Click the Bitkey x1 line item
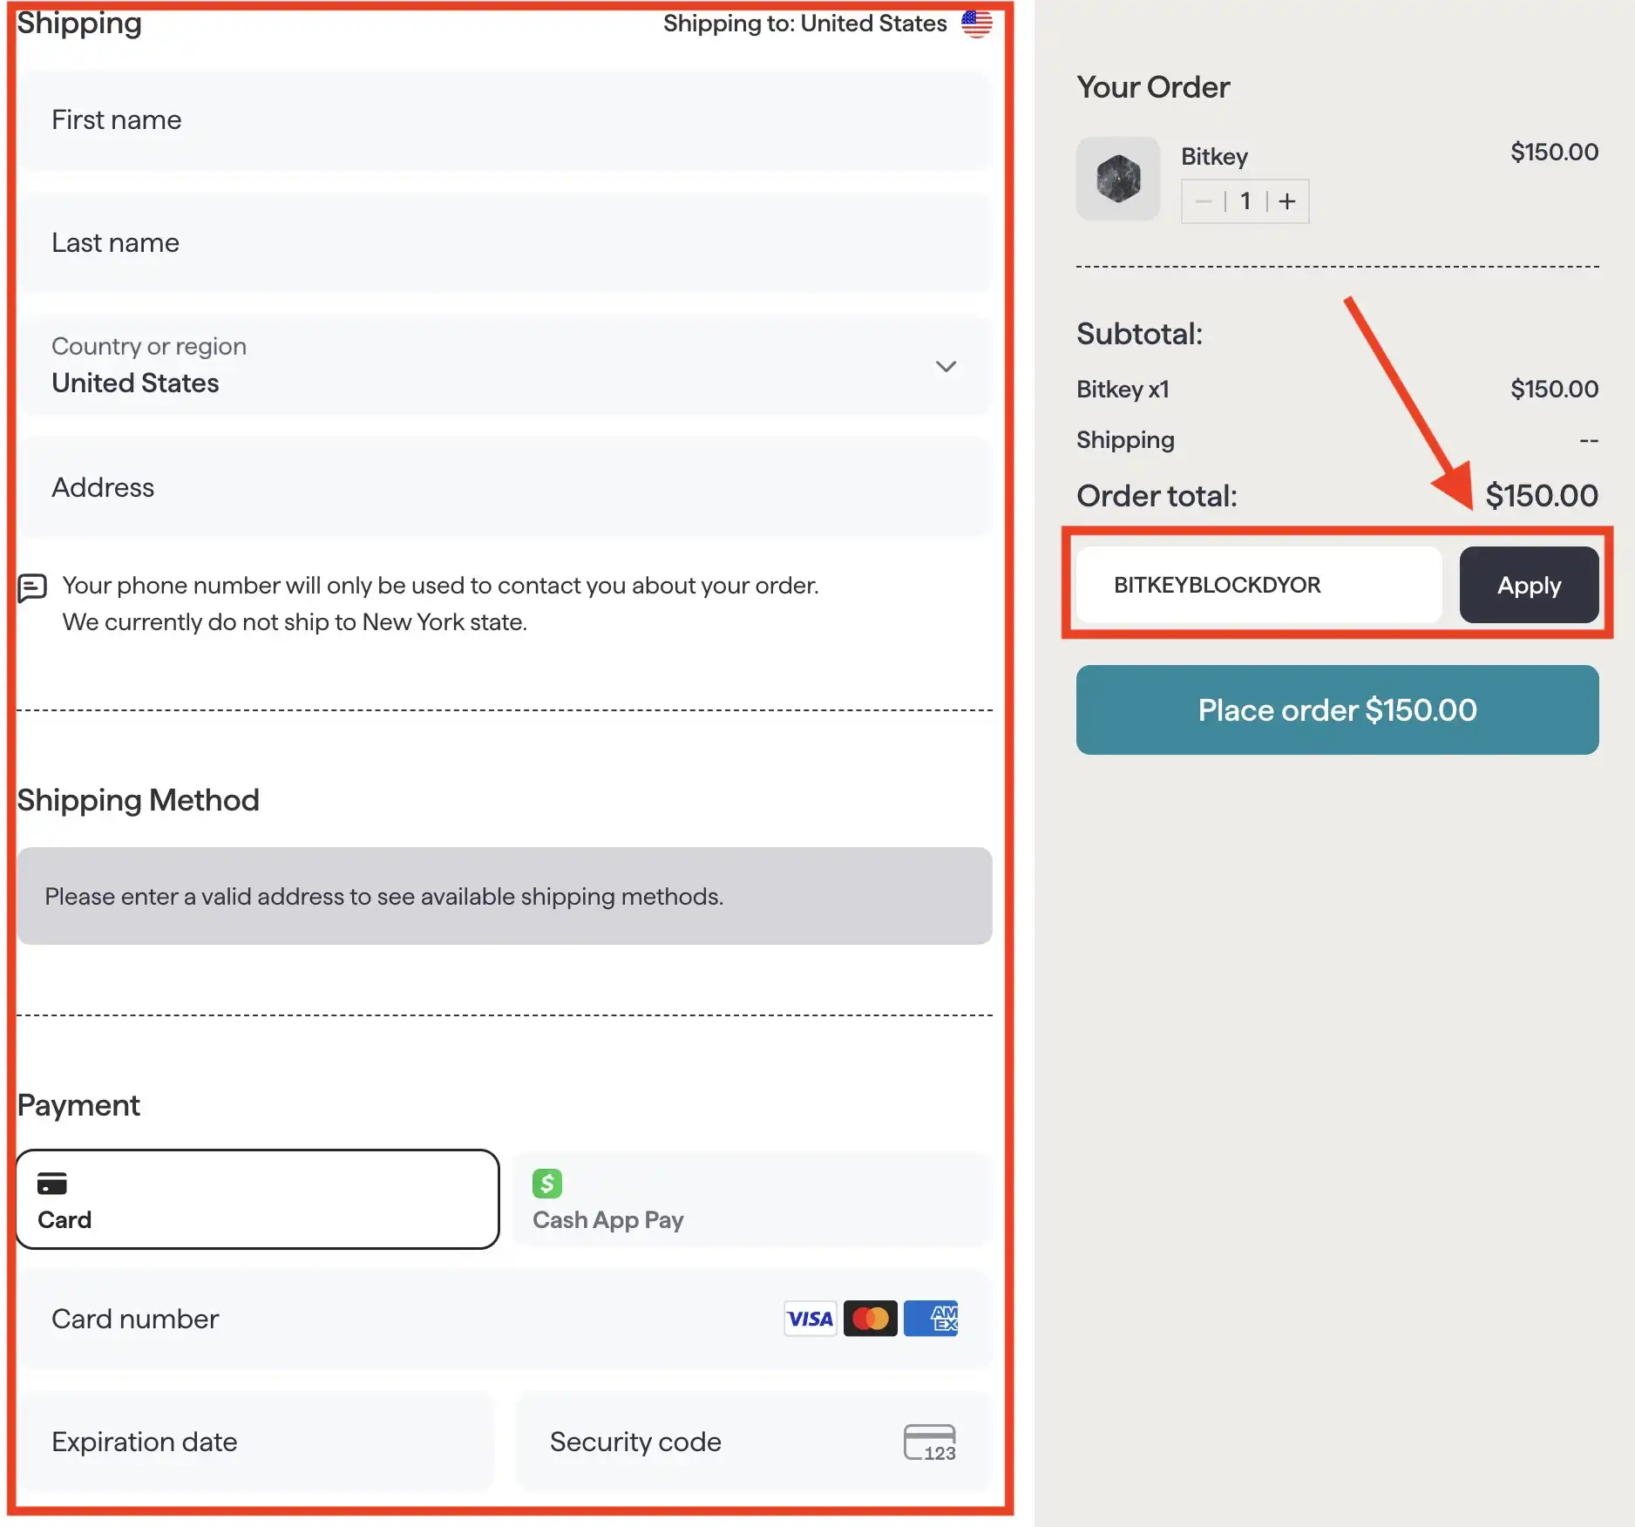Image resolution: width=1635 pixels, height=1527 pixels. click(1123, 389)
